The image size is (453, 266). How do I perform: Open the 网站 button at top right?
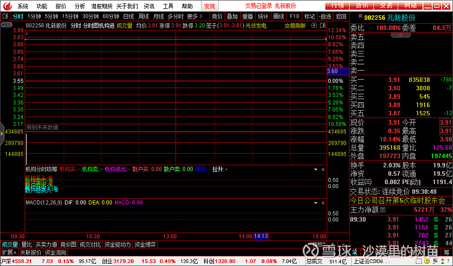[410, 6]
